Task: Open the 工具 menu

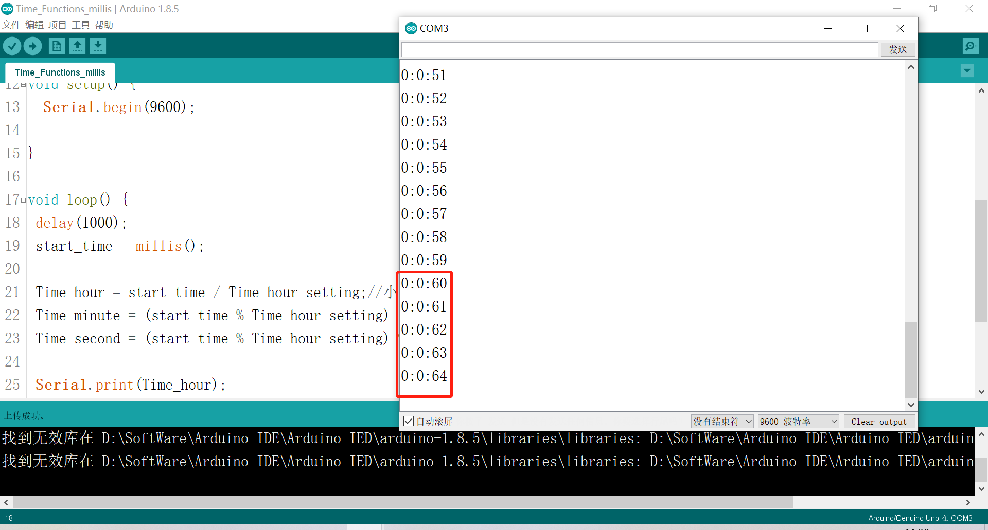Action: [80, 25]
